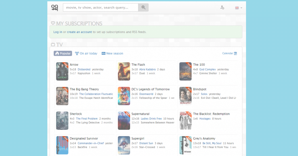Click Supergirl episode text Star-Crossed
This screenshot has height=156, width=298.
click(x=147, y=147)
